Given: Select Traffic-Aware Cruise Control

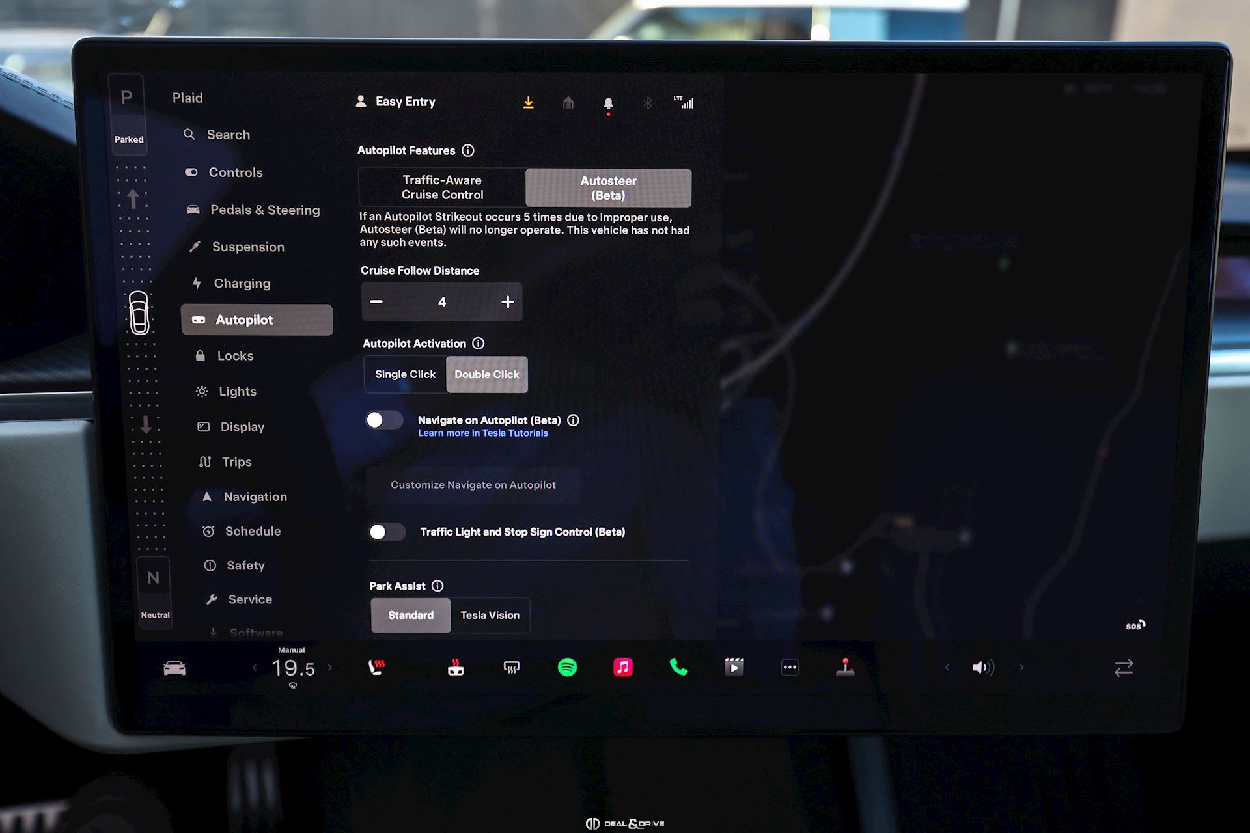Looking at the screenshot, I should (x=442, y=187).
